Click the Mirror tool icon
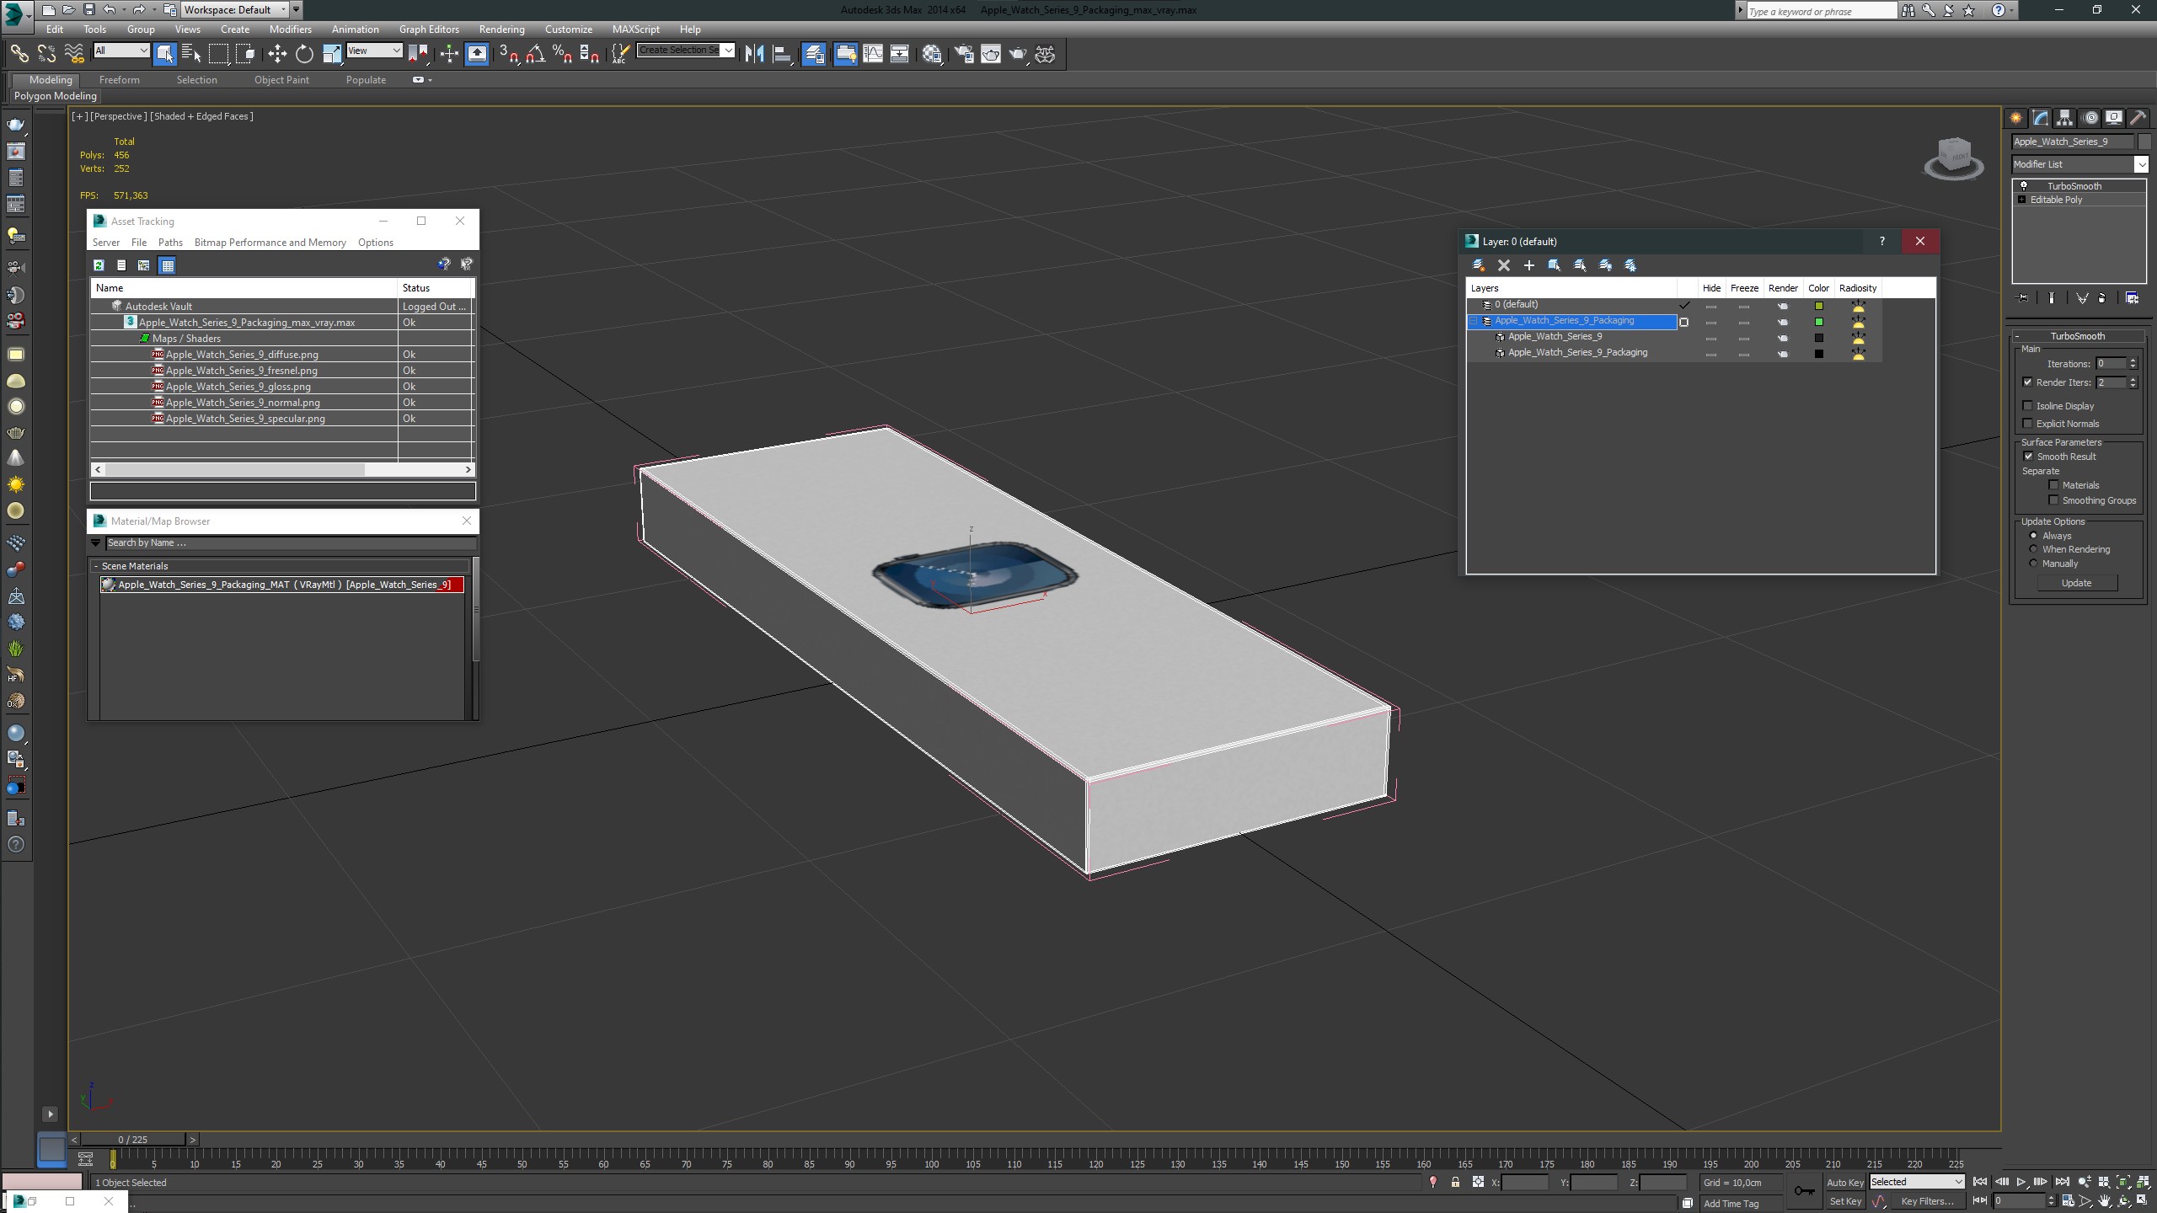Viewport: 2157px width, 1213px height. (x=754, y=54)
